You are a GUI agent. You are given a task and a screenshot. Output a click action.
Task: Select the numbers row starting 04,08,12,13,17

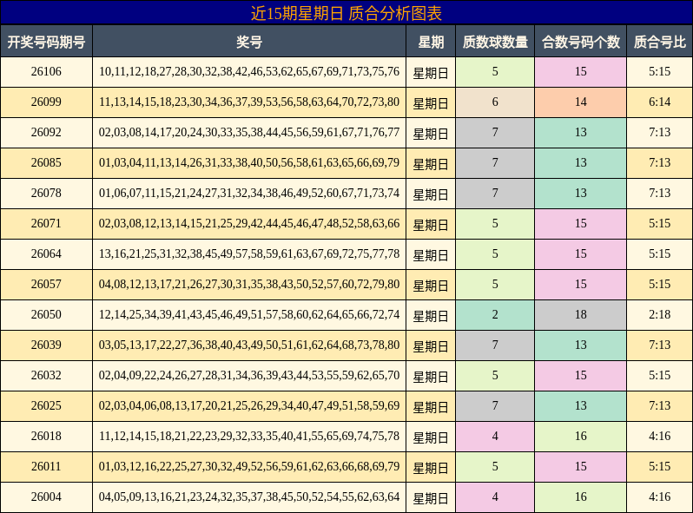coord(249,284)
